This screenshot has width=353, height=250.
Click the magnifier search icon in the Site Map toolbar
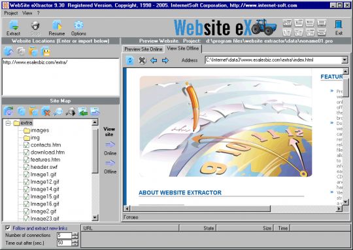point(58,111)
